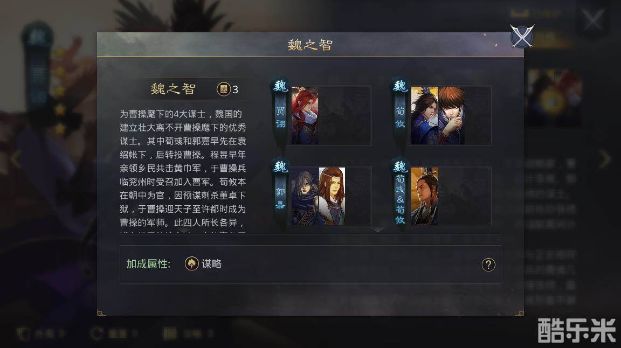Go to next hero with right arrow

point(605,159)
